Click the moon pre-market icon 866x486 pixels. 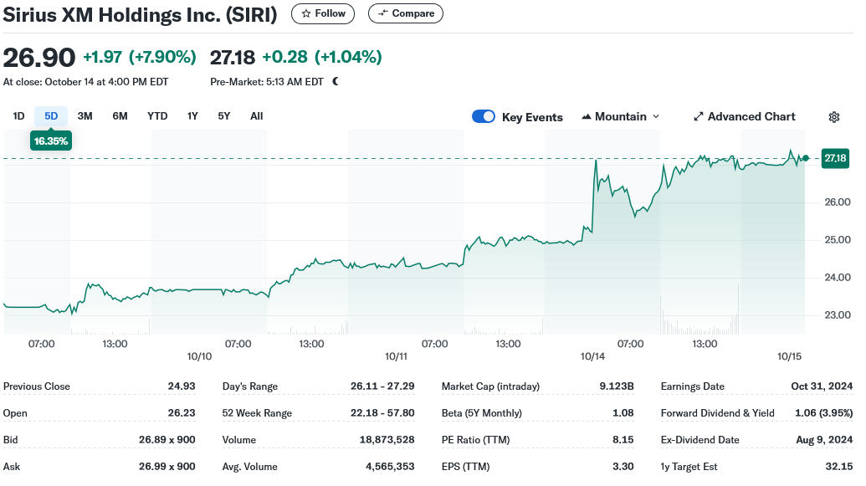[336, 82]
